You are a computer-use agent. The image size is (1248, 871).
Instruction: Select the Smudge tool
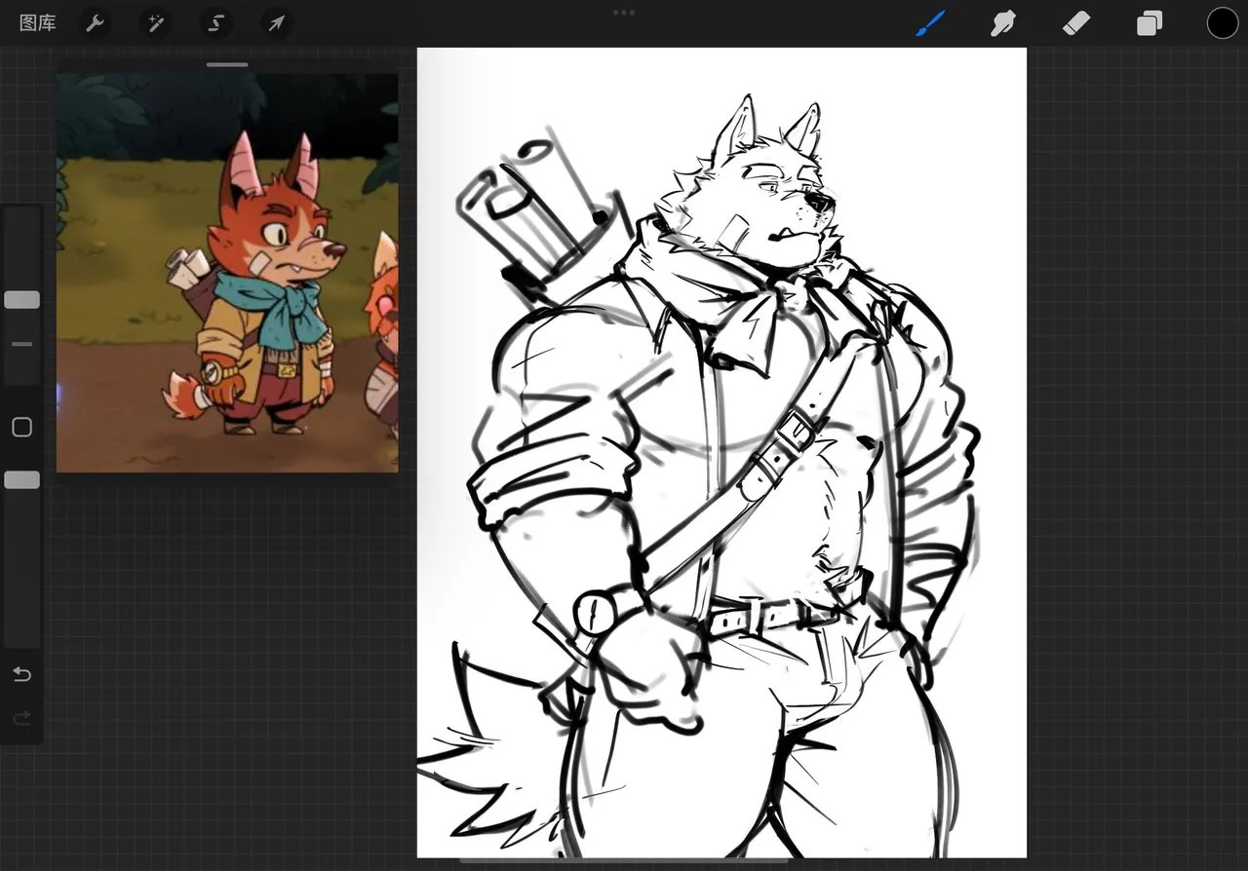(x=1003, y=23)
